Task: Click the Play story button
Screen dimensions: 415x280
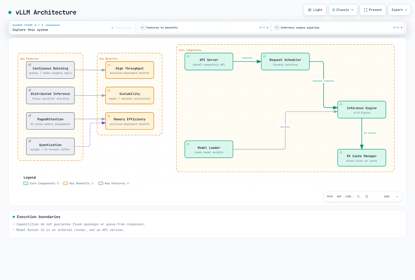Action: pos(121,28)
